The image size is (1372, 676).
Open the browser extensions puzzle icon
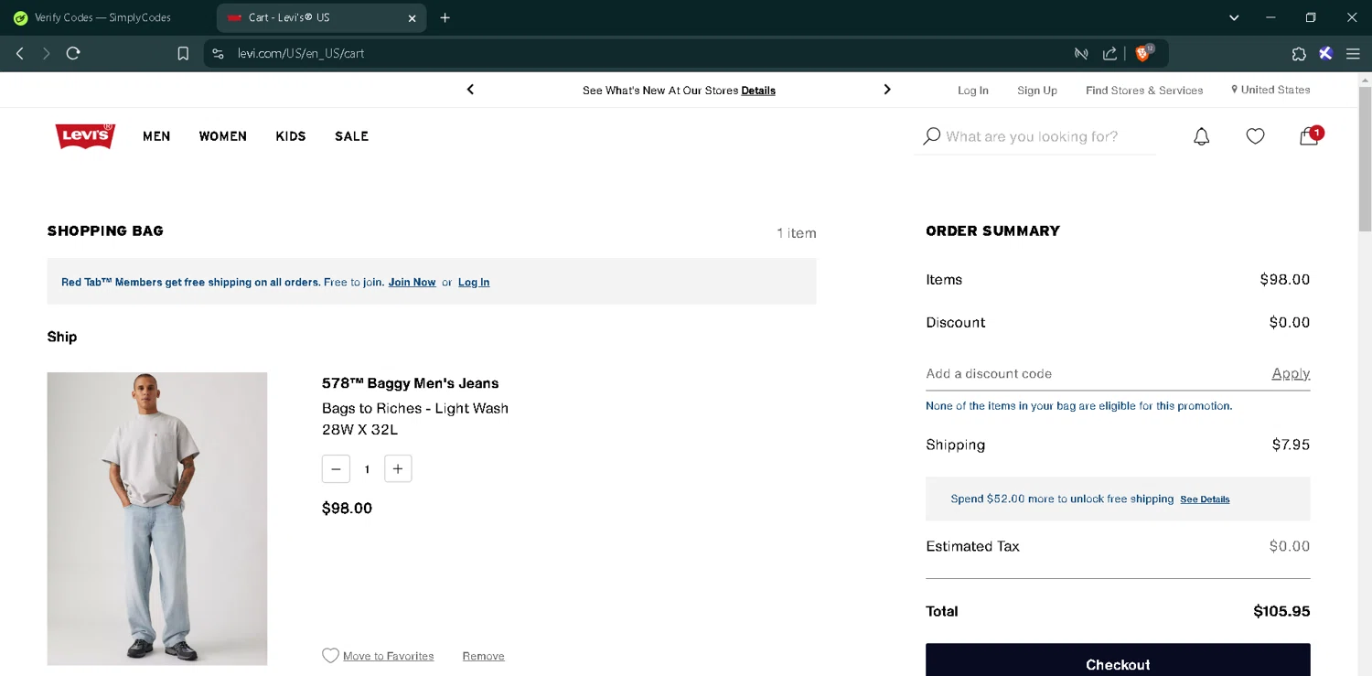coord(1299,53)
